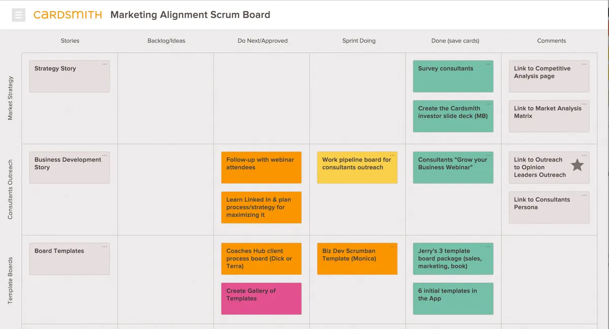The image size is (609, 329).
Task: Open Link to Market Analysis Matrix card
Action: coord(549,116)
